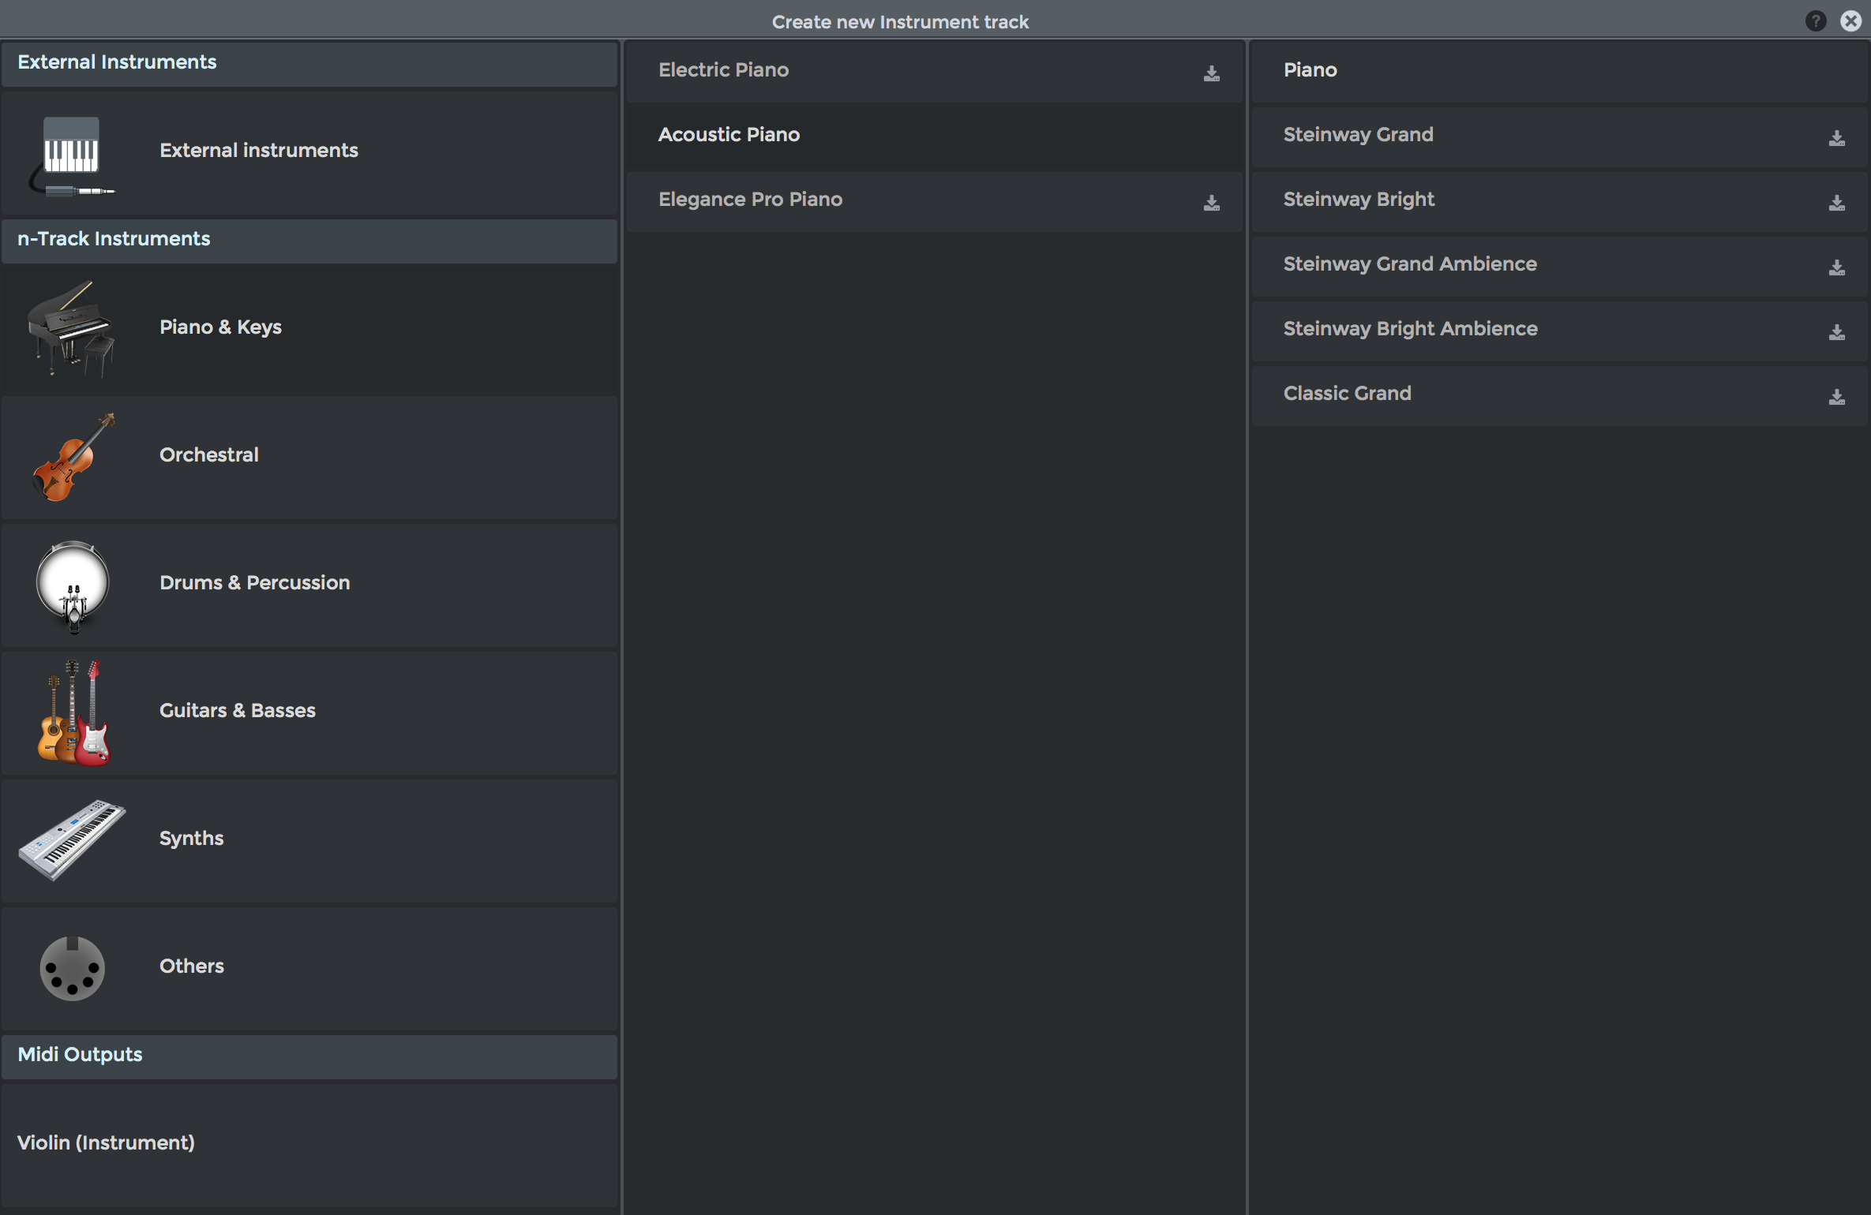The width and height of the screenshot is (1871, 1215).
Task: Open the help question mark icon
Action: point(1816,21)
